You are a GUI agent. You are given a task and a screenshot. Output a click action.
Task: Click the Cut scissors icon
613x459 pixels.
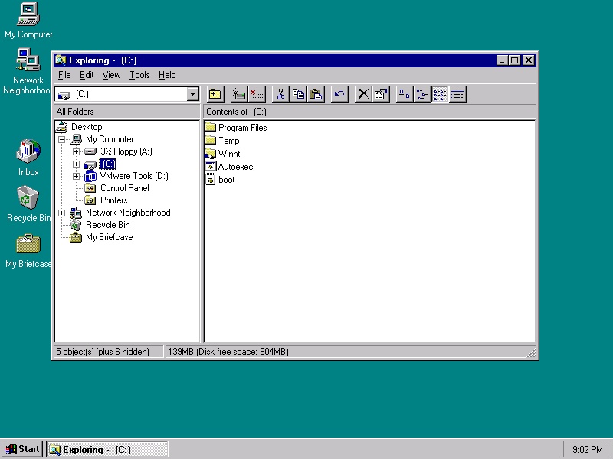click(280, 94)
